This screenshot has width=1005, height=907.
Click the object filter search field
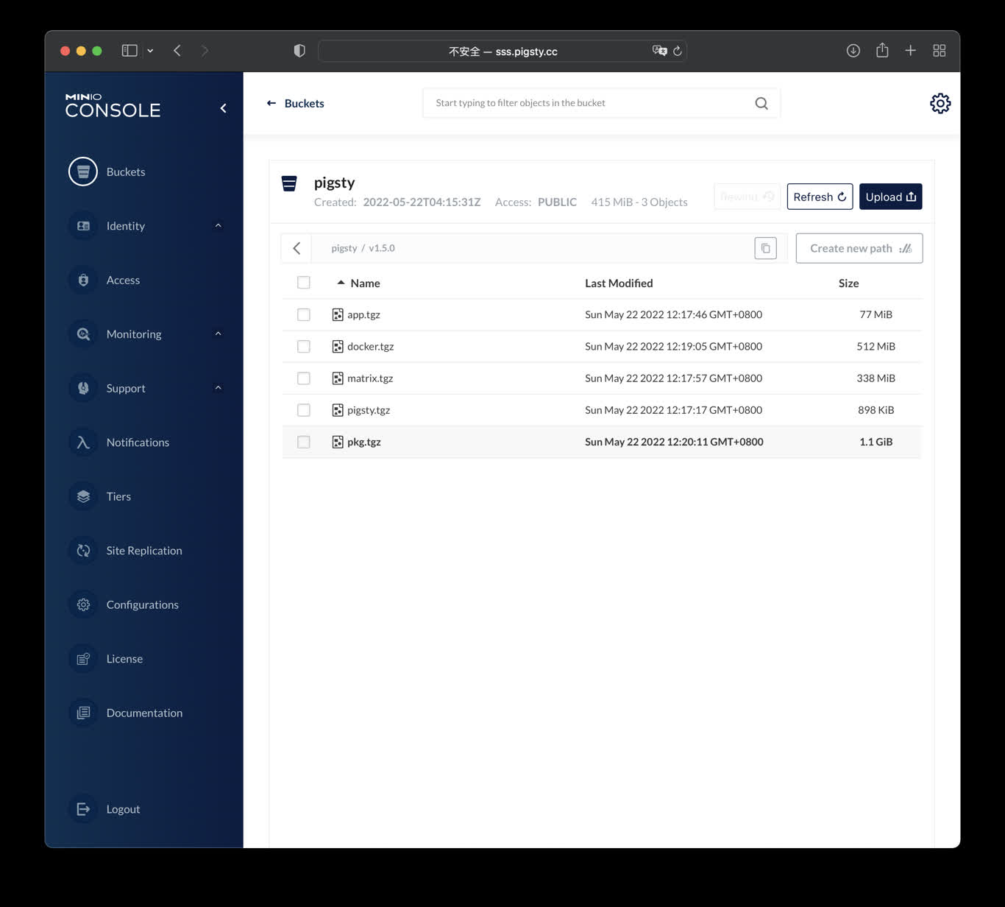pyautogui.click(x=589, y=103)
